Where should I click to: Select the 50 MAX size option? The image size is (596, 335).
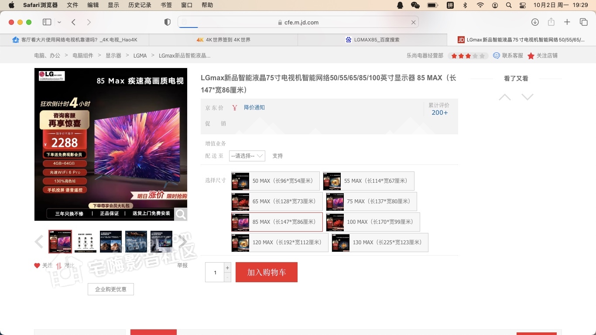275,181
